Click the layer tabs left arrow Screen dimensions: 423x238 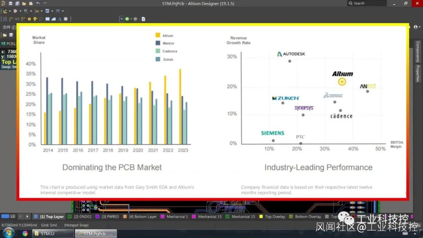pyautogui.click(x=20, y=216)
